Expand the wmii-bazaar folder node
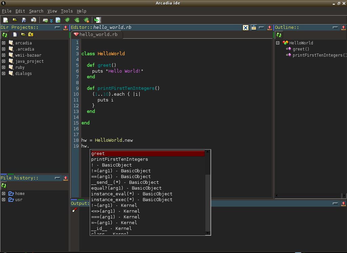 point(3,55)
